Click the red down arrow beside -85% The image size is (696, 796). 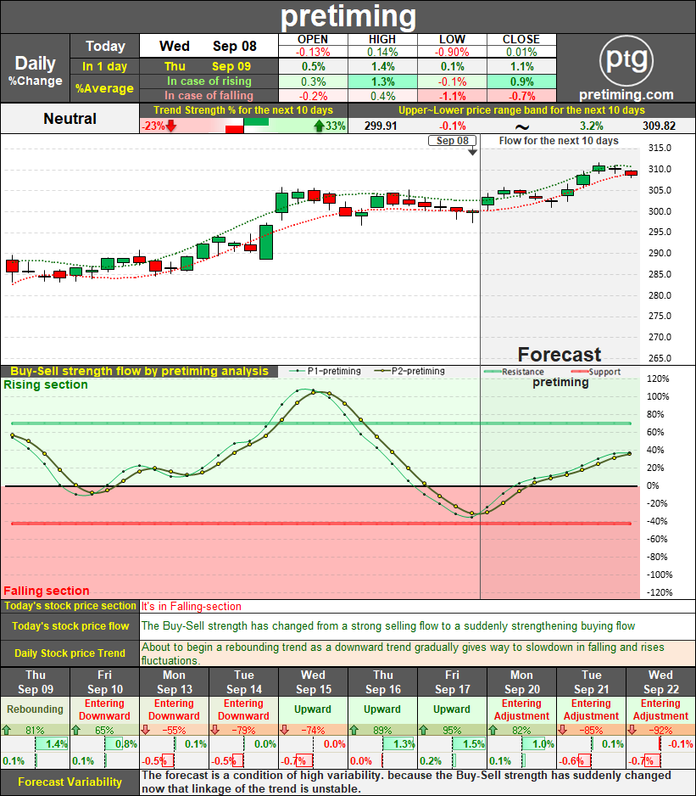pyautogui.click(x=563, y=730)
